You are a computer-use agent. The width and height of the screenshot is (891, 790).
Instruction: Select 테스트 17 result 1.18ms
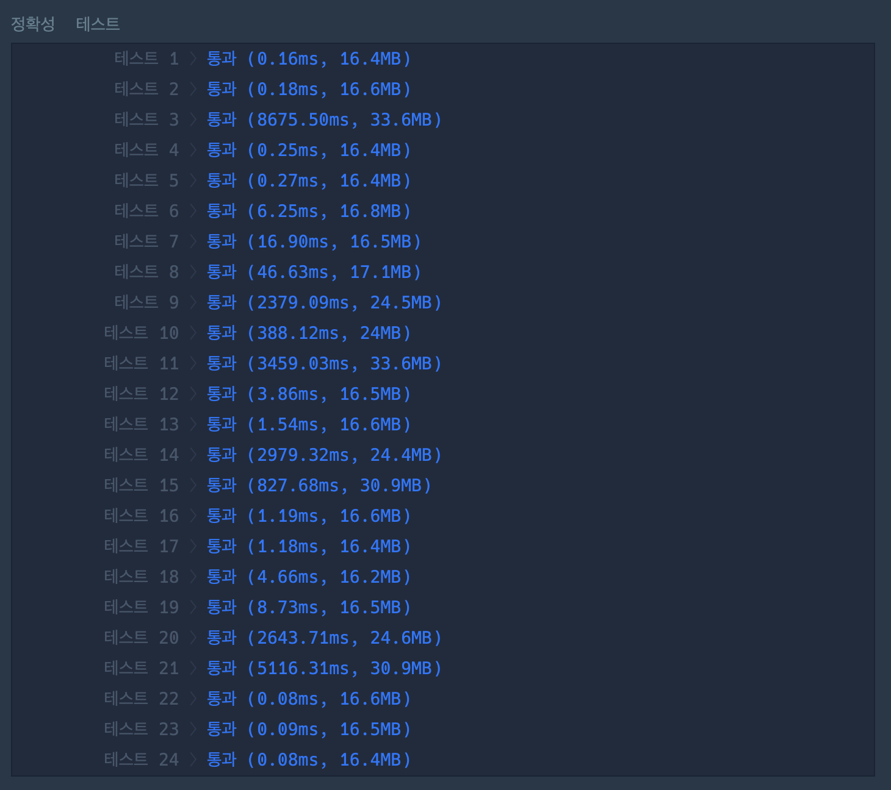(x=309, y=546)
